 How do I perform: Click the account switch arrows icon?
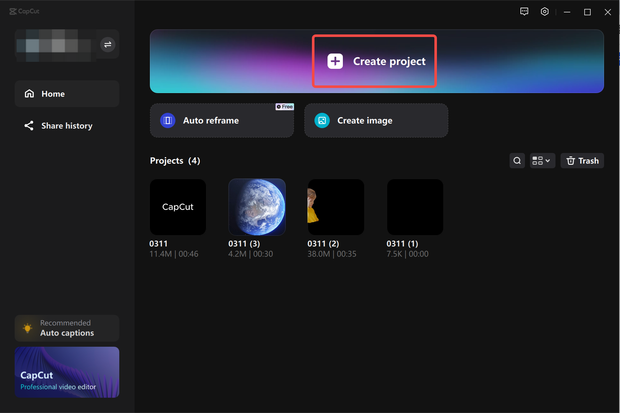108,44
